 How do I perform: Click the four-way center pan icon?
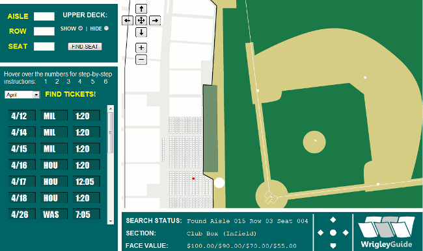pyautogui.click(x=141, y=20)
